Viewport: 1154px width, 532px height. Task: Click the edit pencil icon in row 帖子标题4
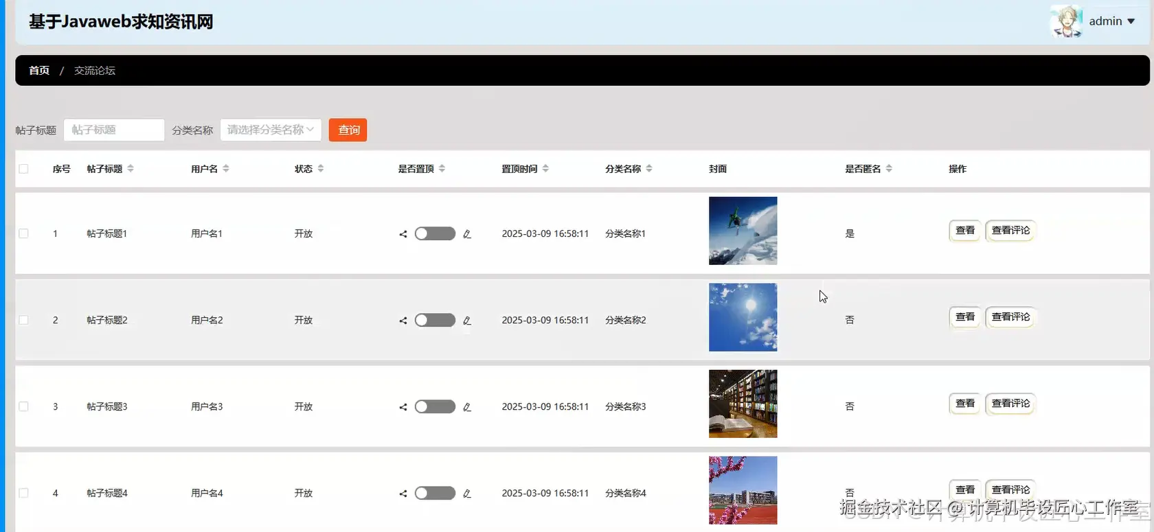(467, 494)
